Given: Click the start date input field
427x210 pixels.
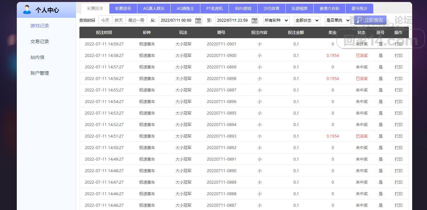Looking at the screenshot, I should (x=177, y=20).
